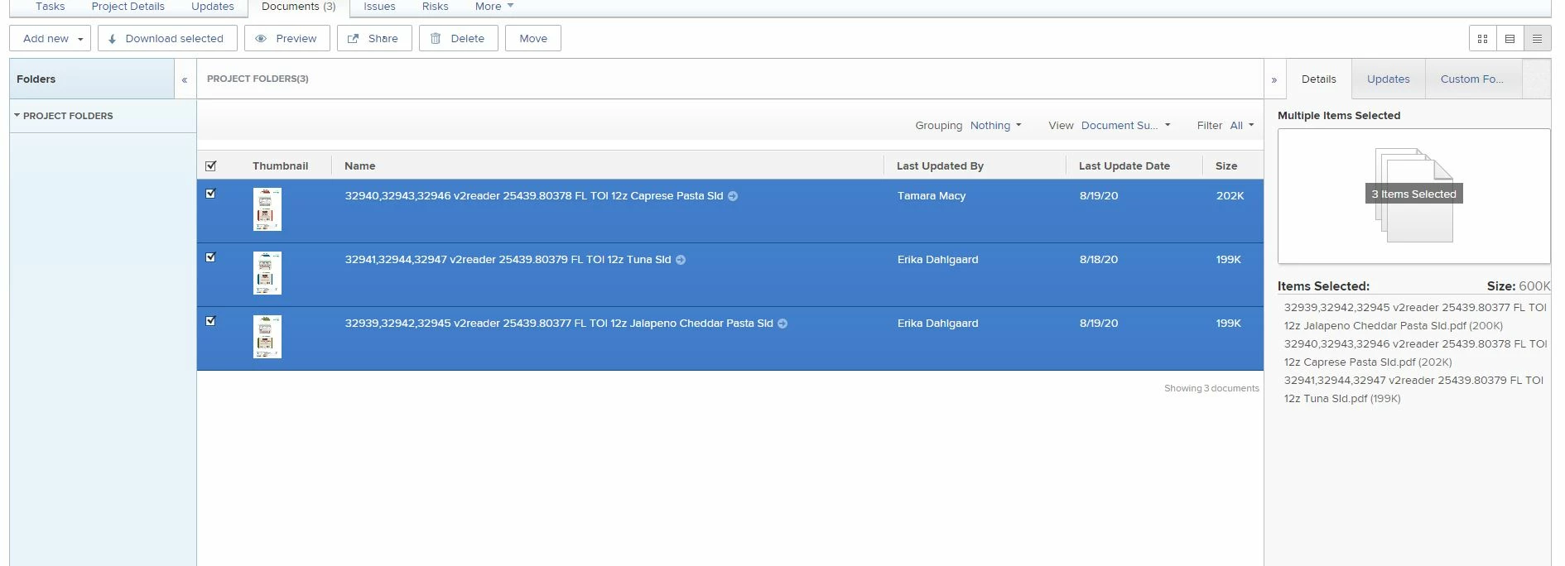Uncheck the Tuna Sld row checkbox
Viewport: 1565px width, 566px height.
tap(210, 257)
